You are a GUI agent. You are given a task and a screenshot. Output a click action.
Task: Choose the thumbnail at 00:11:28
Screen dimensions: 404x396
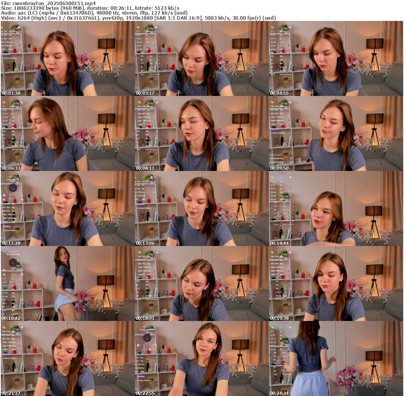tap(67, 208)
